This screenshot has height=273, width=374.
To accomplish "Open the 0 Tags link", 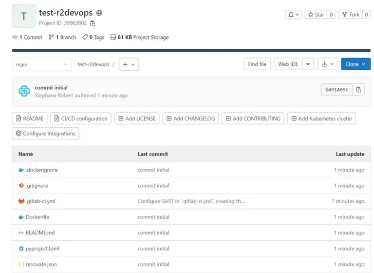I will click(x=93, y=37).
